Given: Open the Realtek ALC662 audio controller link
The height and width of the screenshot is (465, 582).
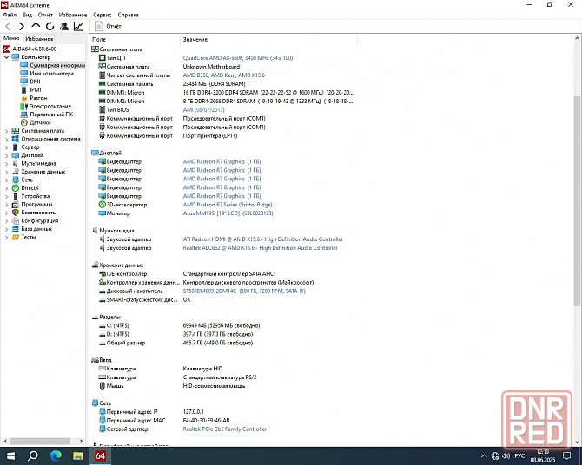Looking at the screenshot, I should [261, 248].
